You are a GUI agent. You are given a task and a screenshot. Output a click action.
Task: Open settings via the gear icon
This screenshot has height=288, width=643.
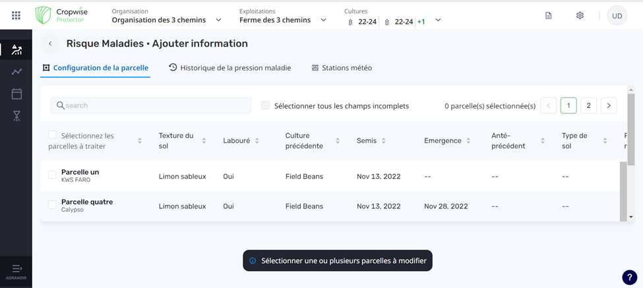point(580,16)
